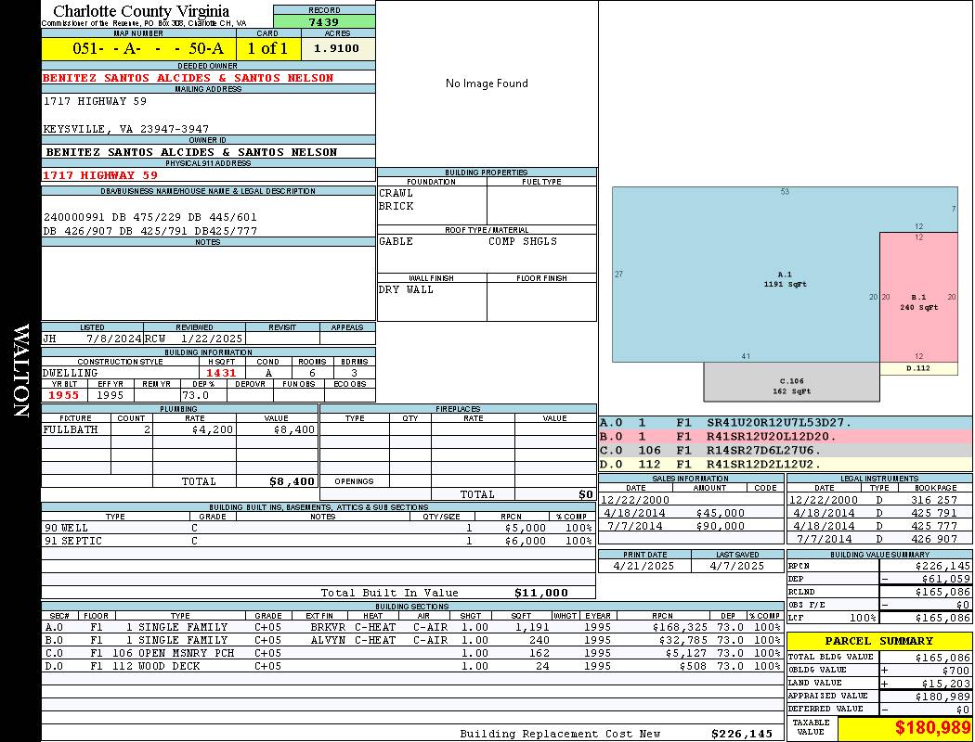This screenshot has height=742, width=975.
Task: Click section row D.0 WOOD DECK
Action: 413,666
